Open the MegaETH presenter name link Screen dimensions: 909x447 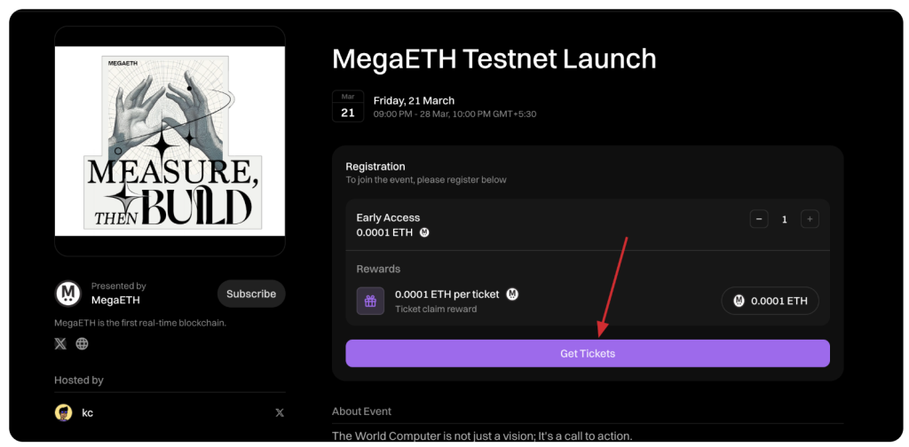click(x=115, y=300)
